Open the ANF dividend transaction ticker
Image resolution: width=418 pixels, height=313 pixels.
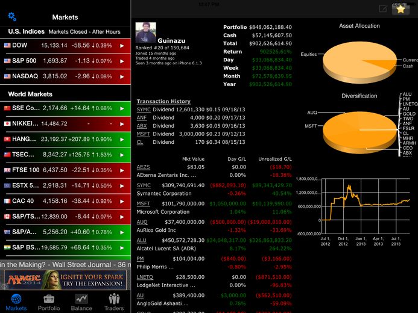[x=142, y=117]
